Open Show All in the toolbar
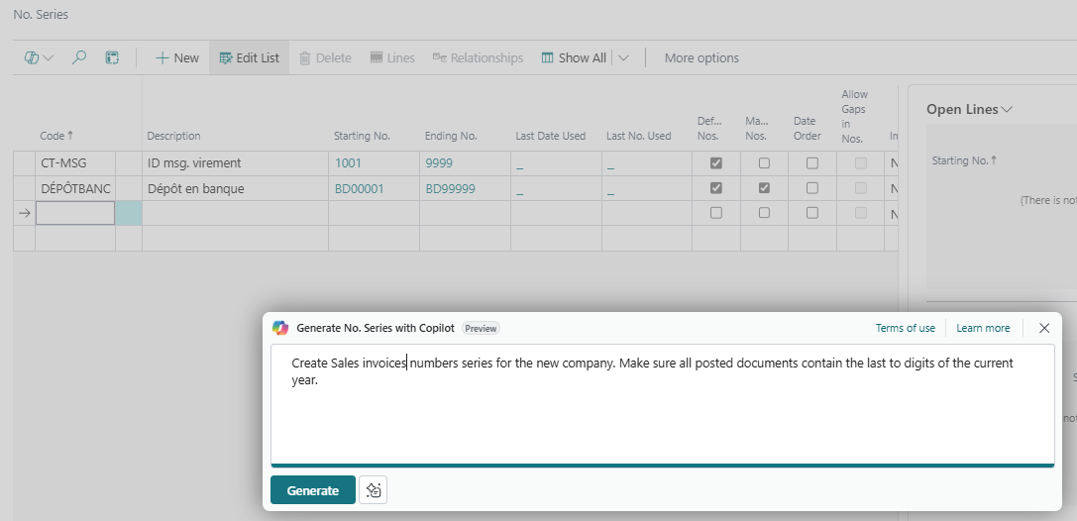Viewport: 1077px width, 521px height. [x=574, y=58]
